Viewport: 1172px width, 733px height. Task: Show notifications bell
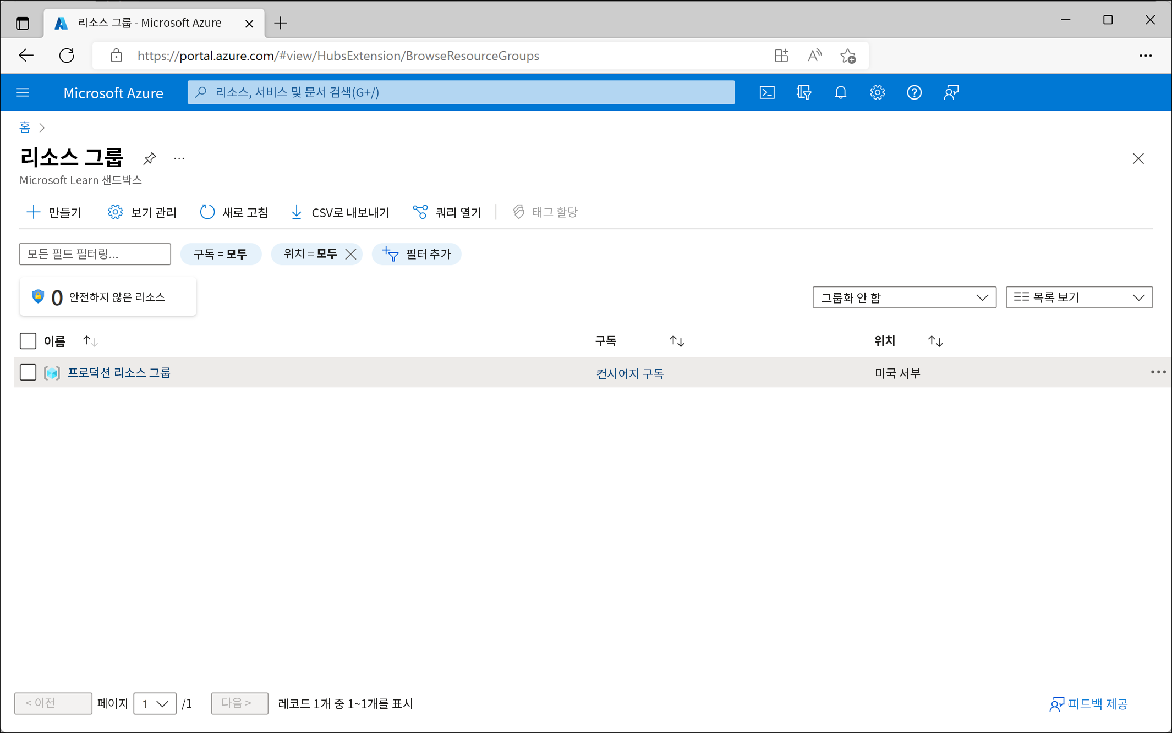pos(840,92)
